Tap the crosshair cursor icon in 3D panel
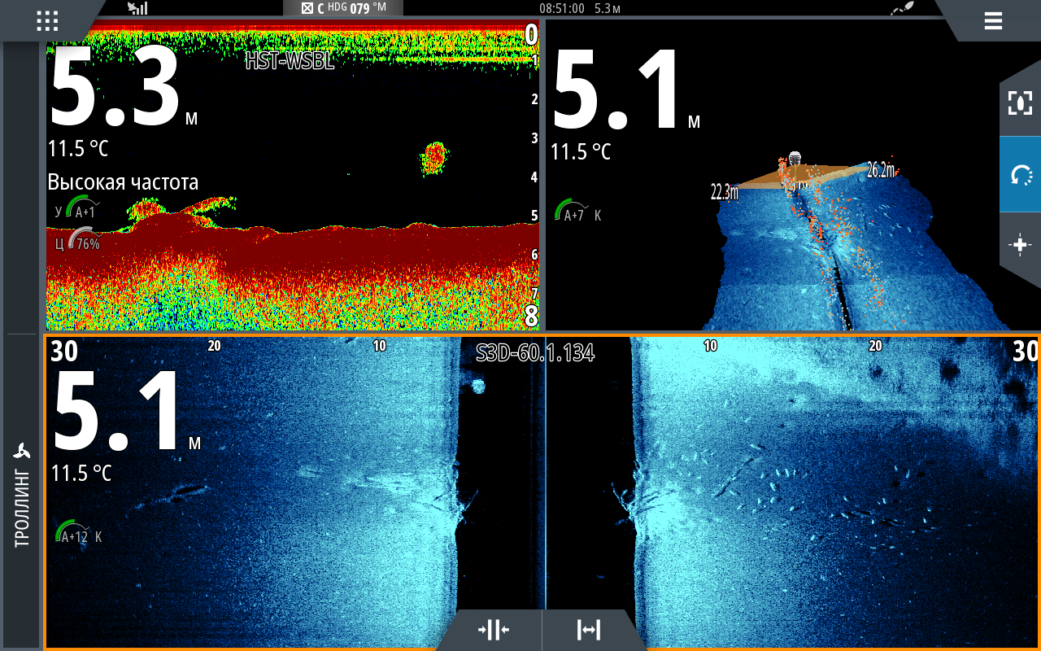The width and height of the screenshot is (1041, 651). click(1020, 246)
